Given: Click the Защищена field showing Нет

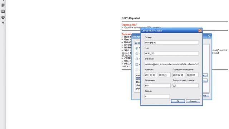Looking at the screenshot, I should point(157,86).
